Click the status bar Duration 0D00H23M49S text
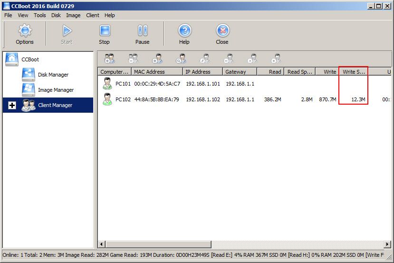Screen dimensions: 394x263 click(x=181, y=255)
